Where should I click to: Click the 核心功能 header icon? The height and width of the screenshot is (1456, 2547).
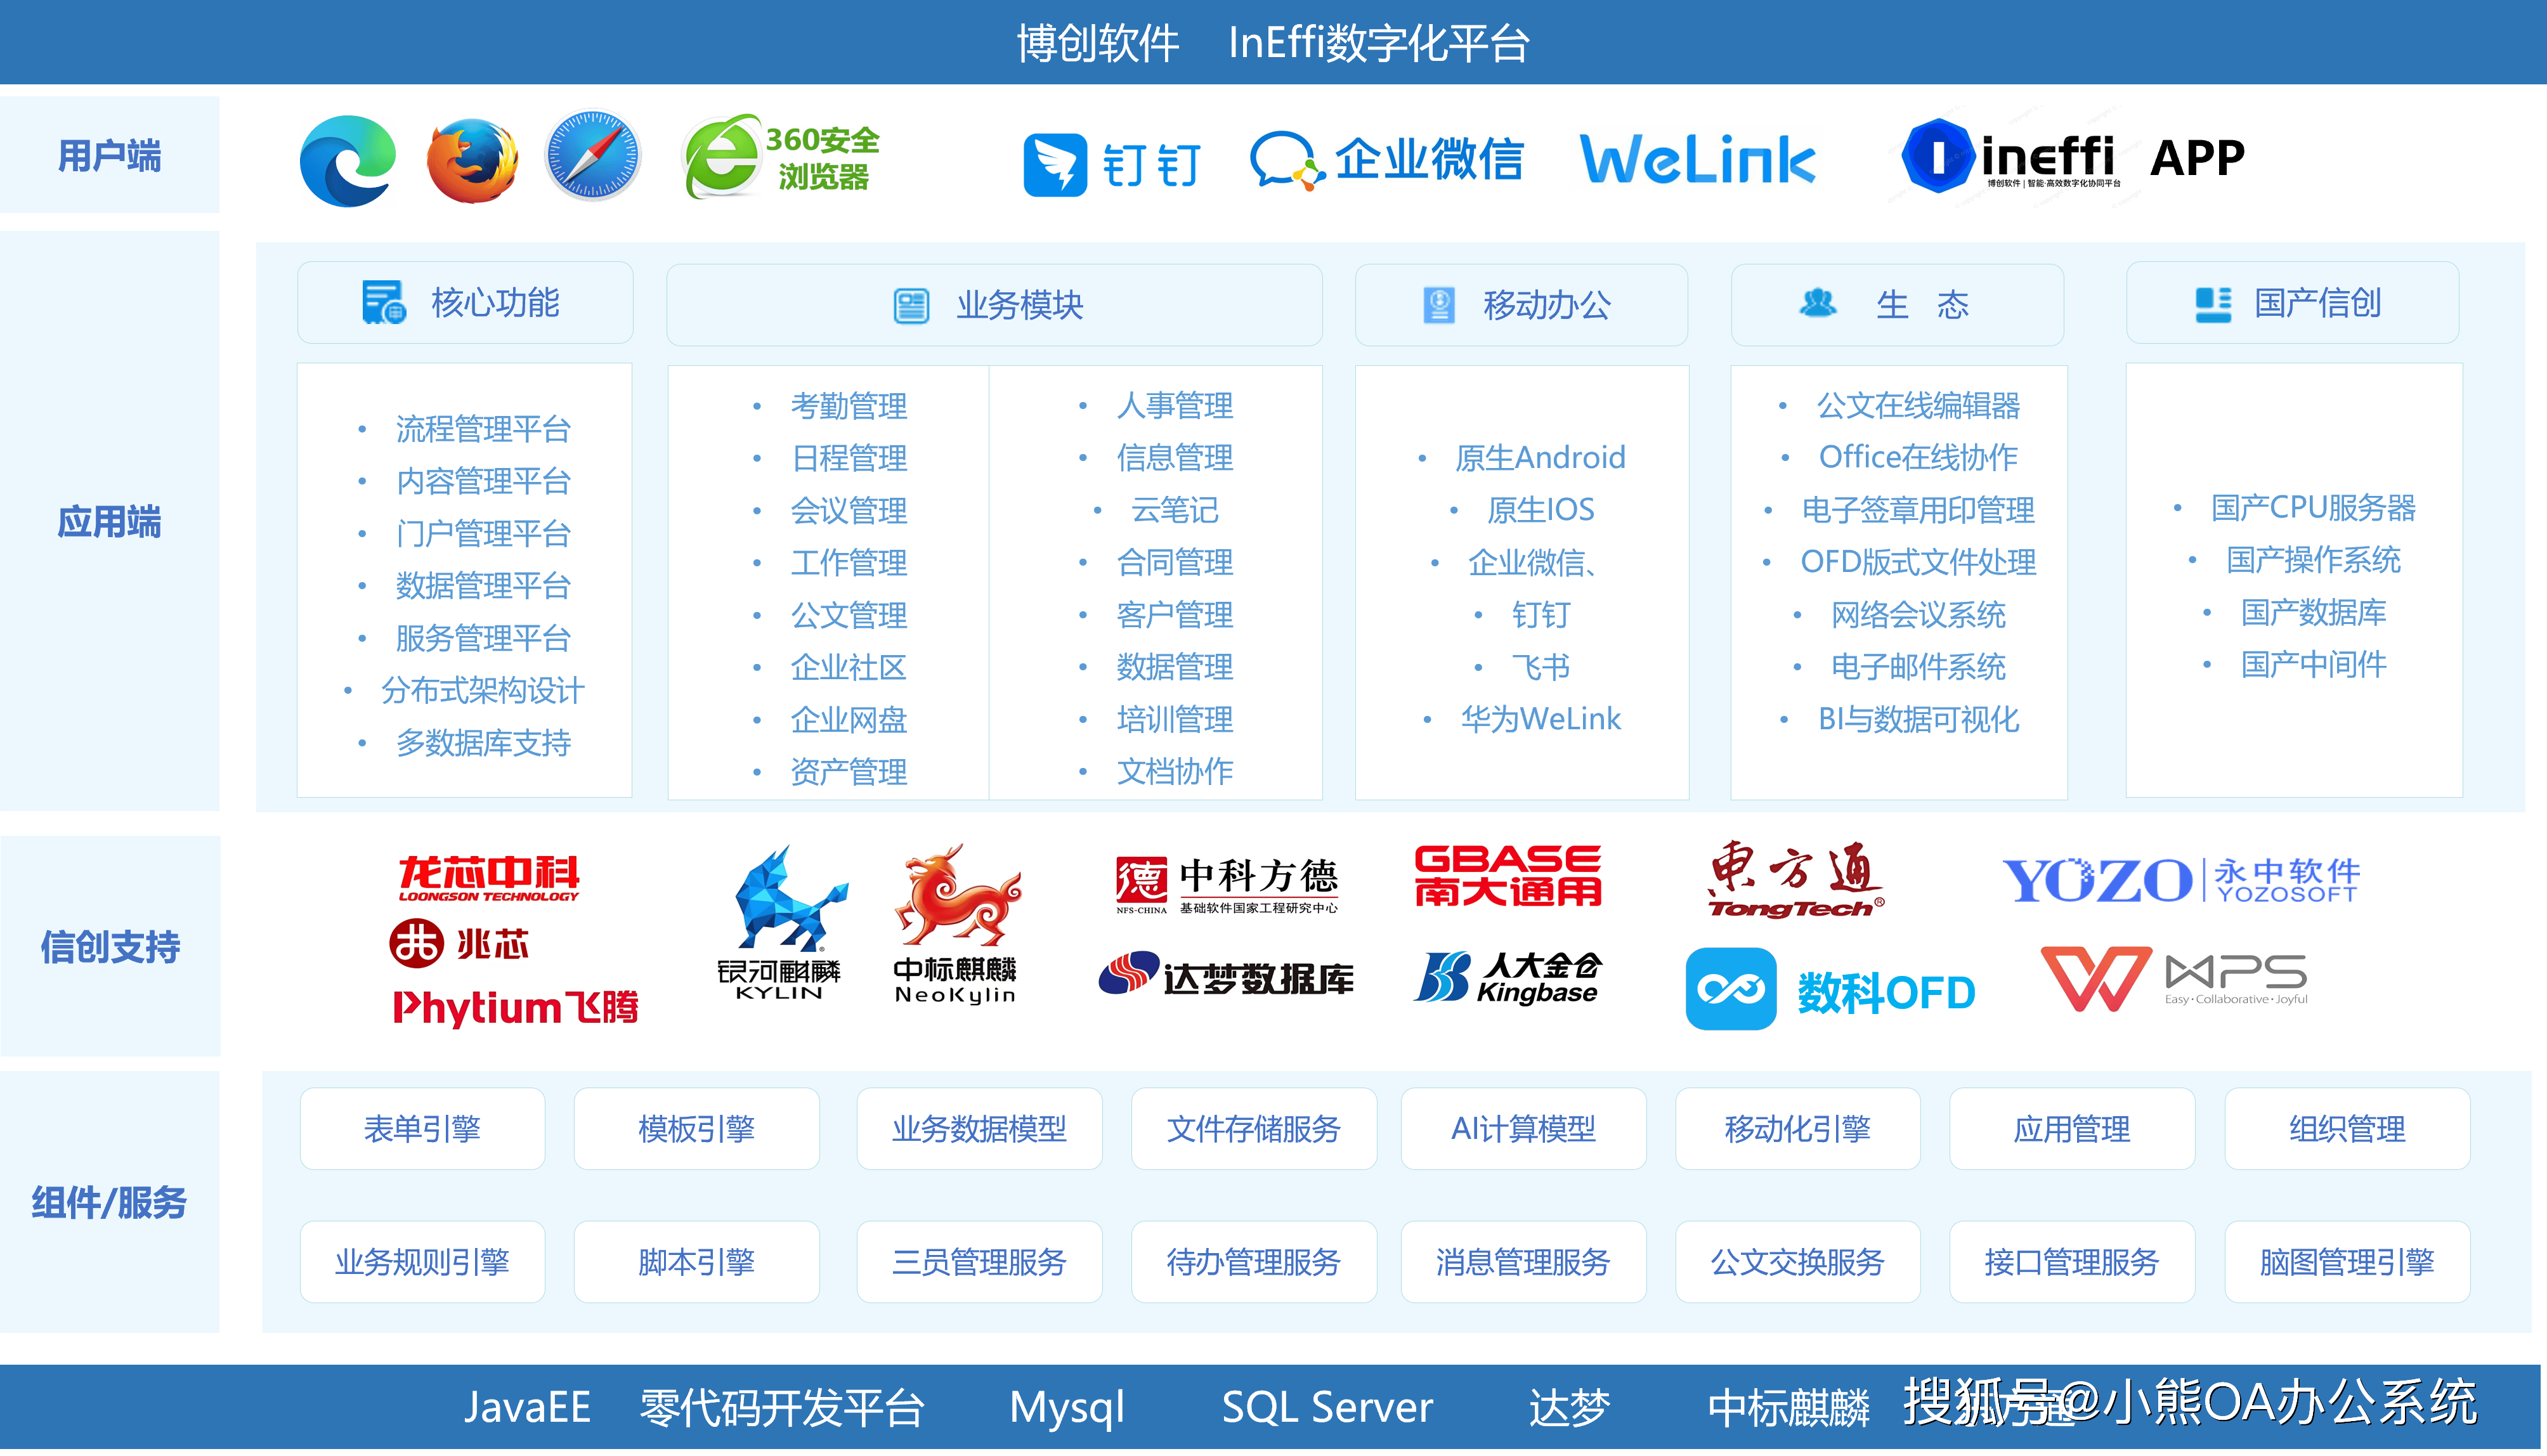tap(383, 302)
